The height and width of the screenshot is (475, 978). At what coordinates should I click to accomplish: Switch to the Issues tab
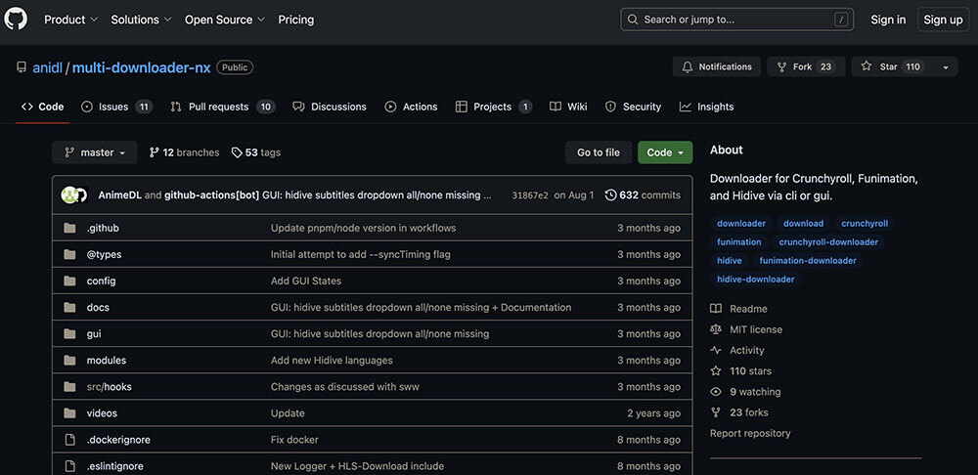pos(115,107)
